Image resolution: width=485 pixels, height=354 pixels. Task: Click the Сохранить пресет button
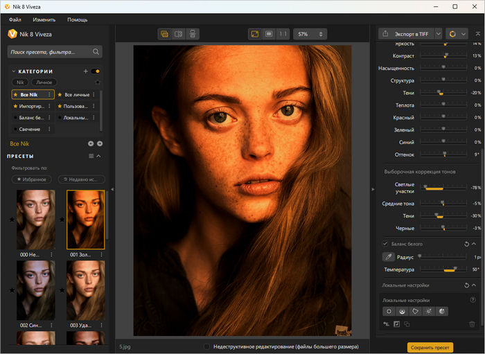pyautogui.click(x=430, y=347)
